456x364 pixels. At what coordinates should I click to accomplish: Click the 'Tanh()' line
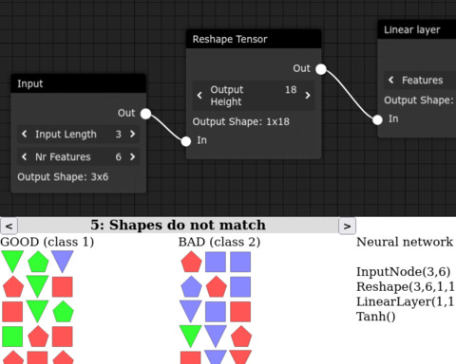click(376, 317)
